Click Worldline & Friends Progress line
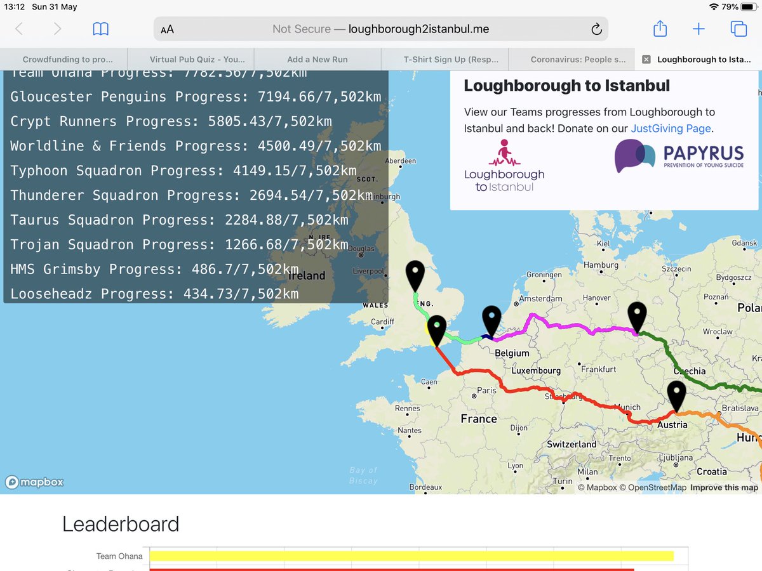Screen dimensions: 762x571 196,147
